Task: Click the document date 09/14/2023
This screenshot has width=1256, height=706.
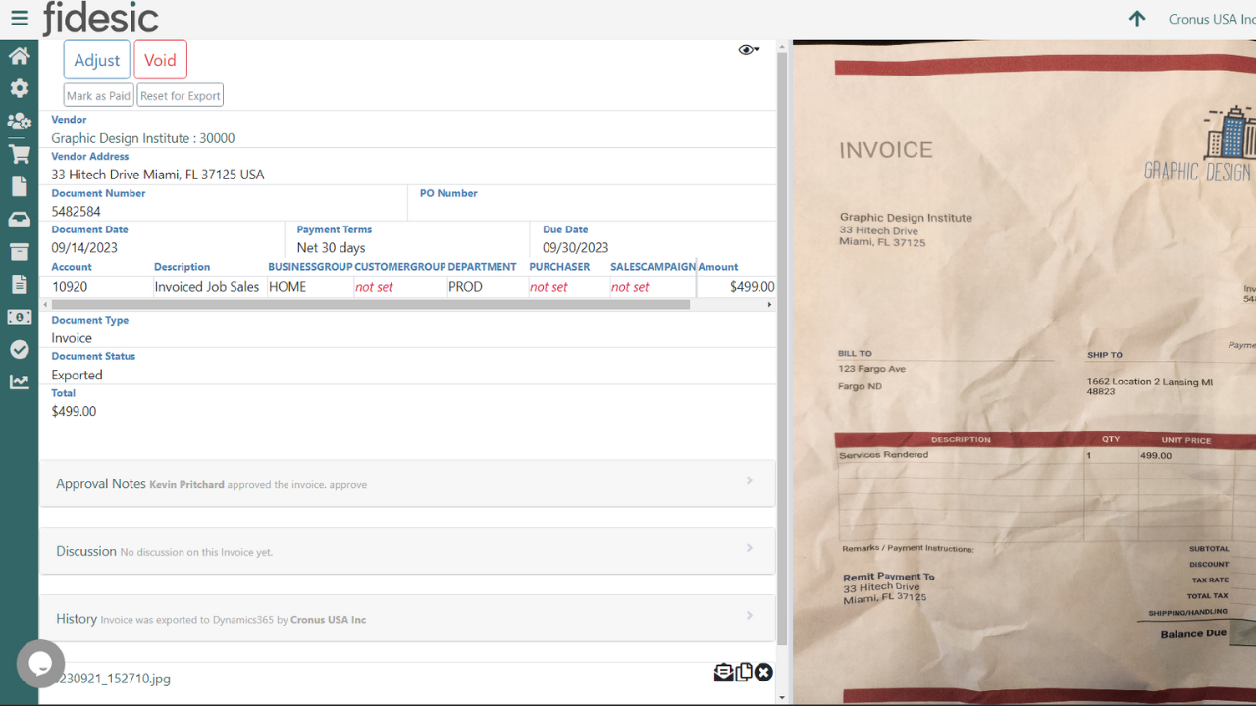Action: pyautogui.click(x=84, y=248)
